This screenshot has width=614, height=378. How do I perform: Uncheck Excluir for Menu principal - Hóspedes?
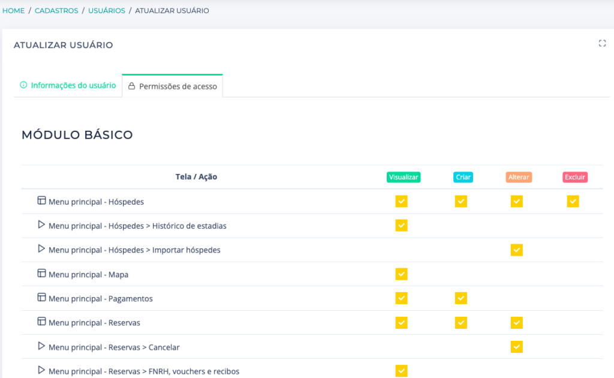[x=573, y=202]
